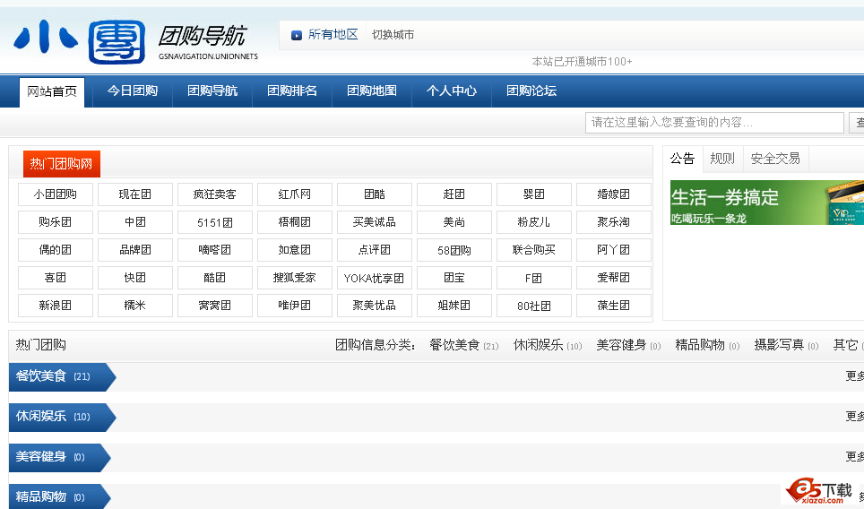Go to the 网站首页 tab
This screenshot has width=864, height=509.
(x=52, y=91)
